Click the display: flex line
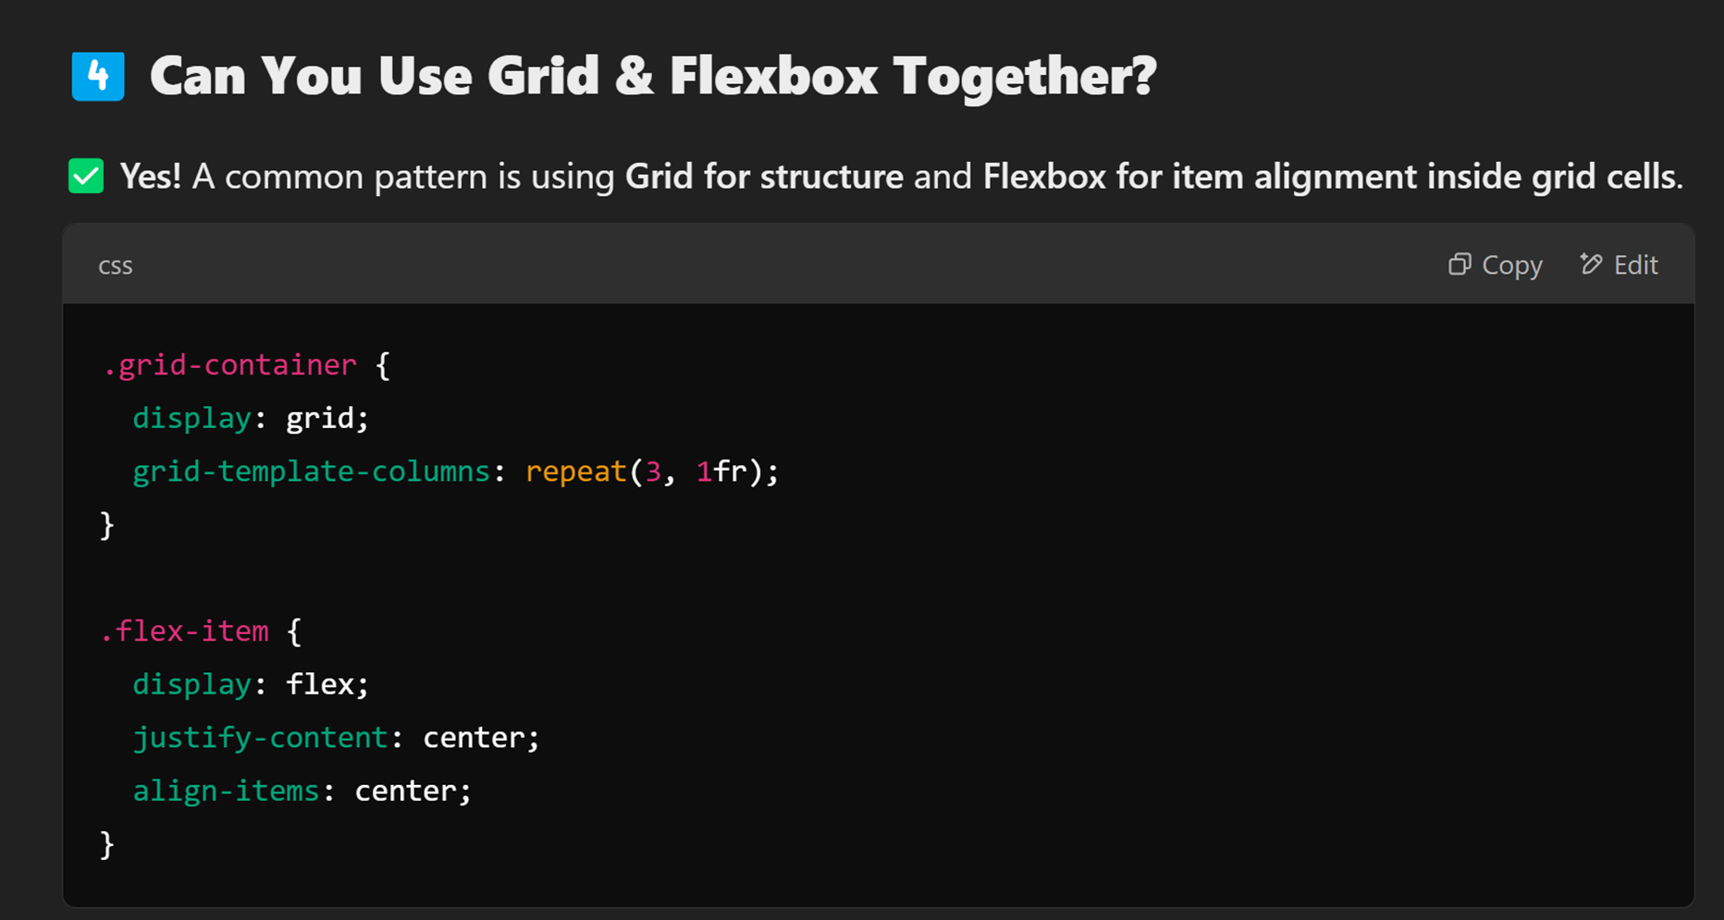Image resolution: width=1724 pixels, height=920 pixels. pyautogui.click(x=251, y=685)
